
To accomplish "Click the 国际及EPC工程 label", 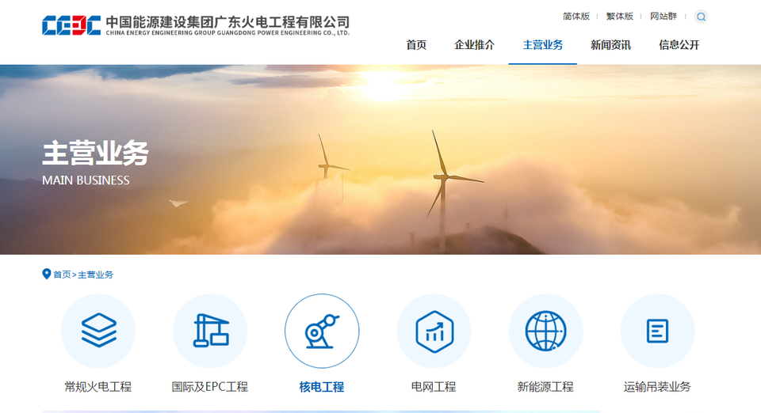I will pos(209,387).
